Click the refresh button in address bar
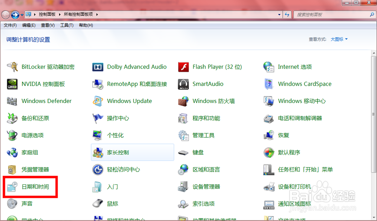The image size is (377, 221). pos(287,15)
